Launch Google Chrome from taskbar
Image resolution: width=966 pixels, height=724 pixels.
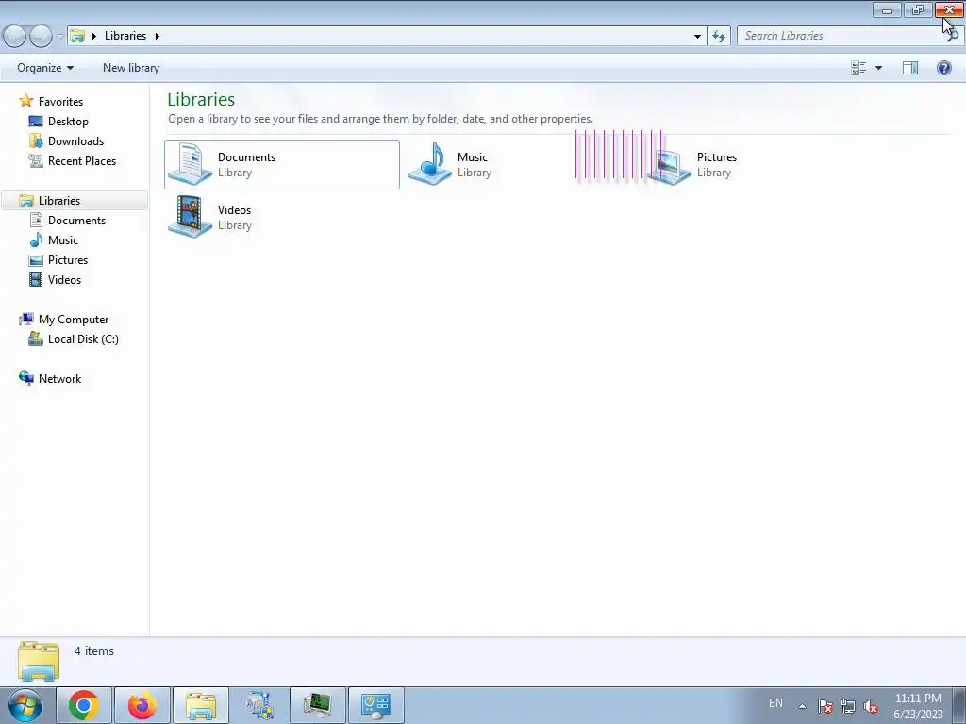[x=84, y=705]
